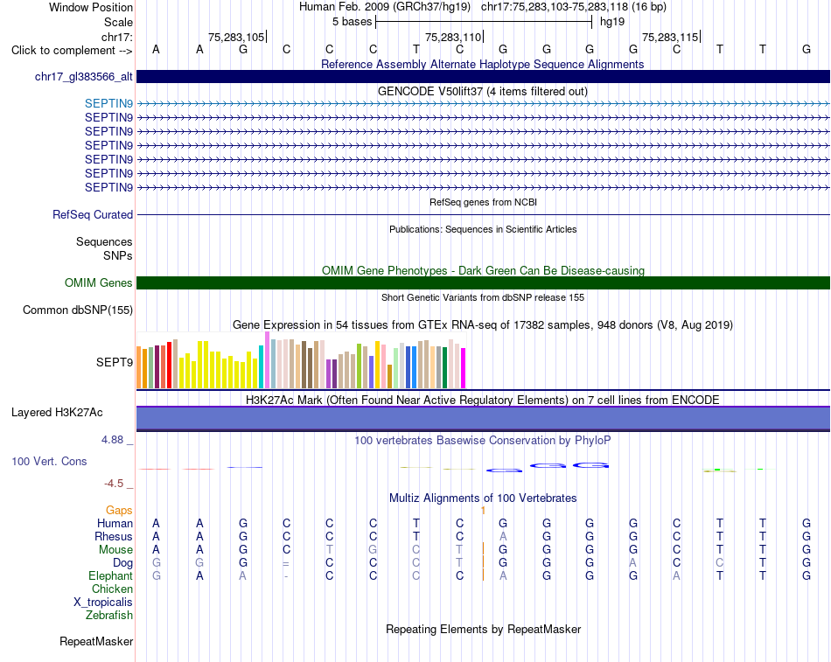831x662 pixels.
Task: Click the 'Click to complement -->' label
Action: [72, 51]
